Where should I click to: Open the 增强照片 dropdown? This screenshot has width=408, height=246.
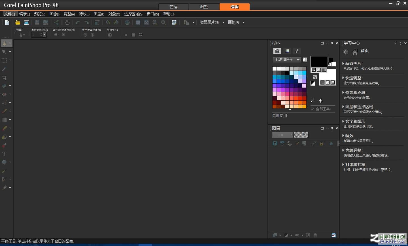click(x=224, y=22)
